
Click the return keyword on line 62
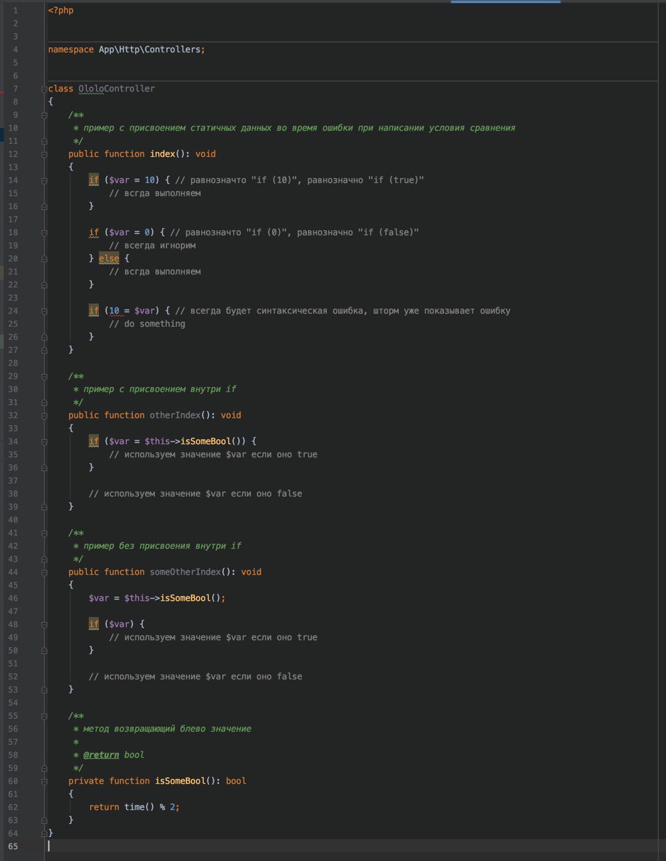click(x=104, y=807)
